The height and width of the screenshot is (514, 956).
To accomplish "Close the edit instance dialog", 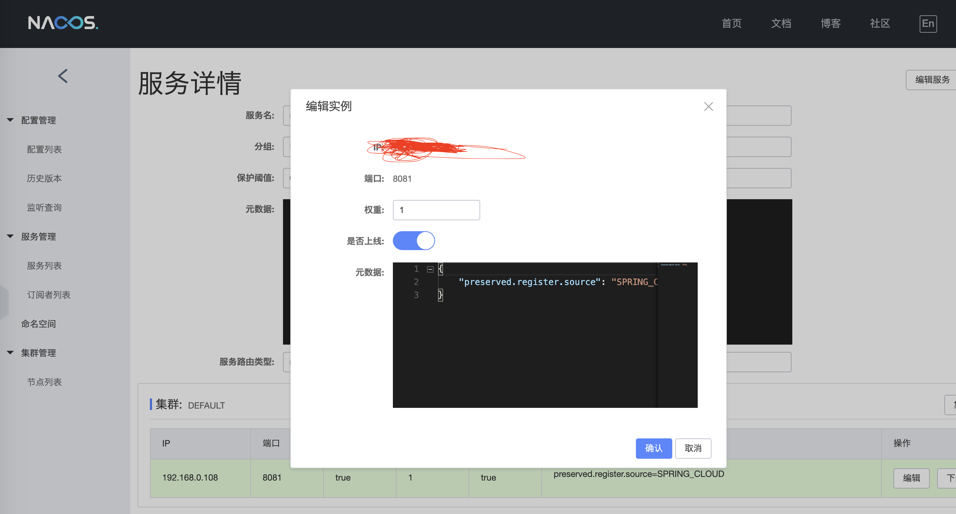I will point(708,107).
